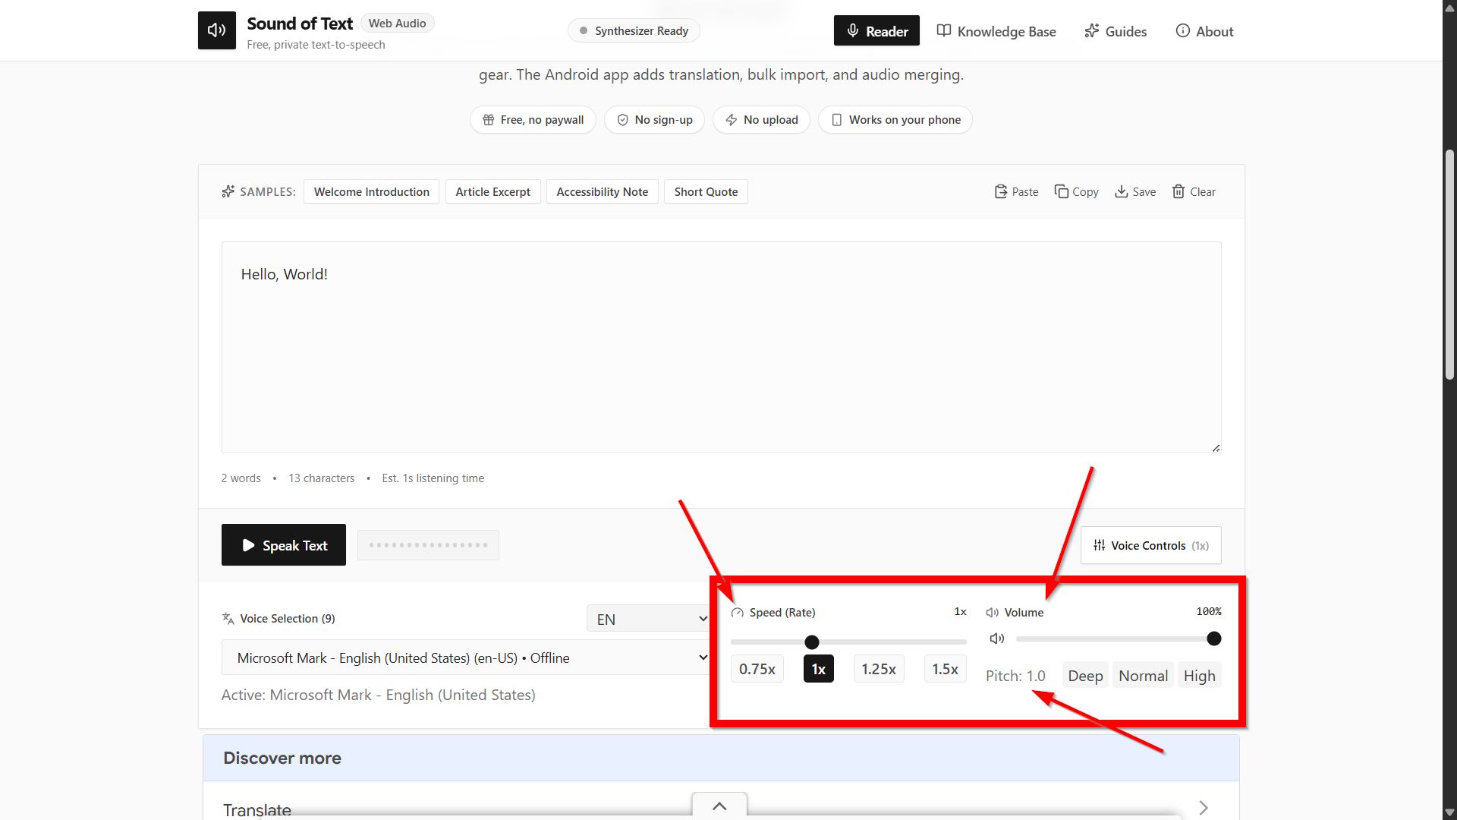The height and width of the screenshot is (820, 1457).
Task: Click the 2 words count
Action: (241, 478)
